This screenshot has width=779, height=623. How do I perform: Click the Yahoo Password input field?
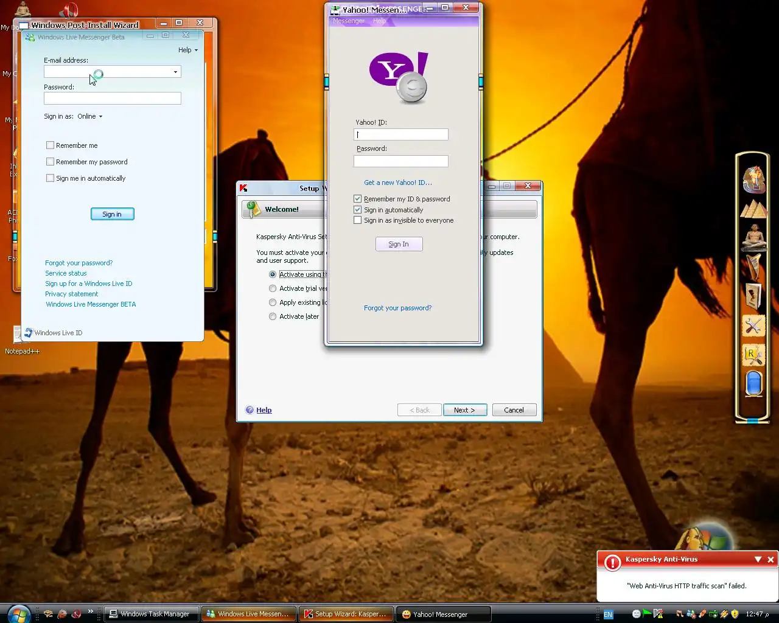pyautogui.click(x=401, y=161)
